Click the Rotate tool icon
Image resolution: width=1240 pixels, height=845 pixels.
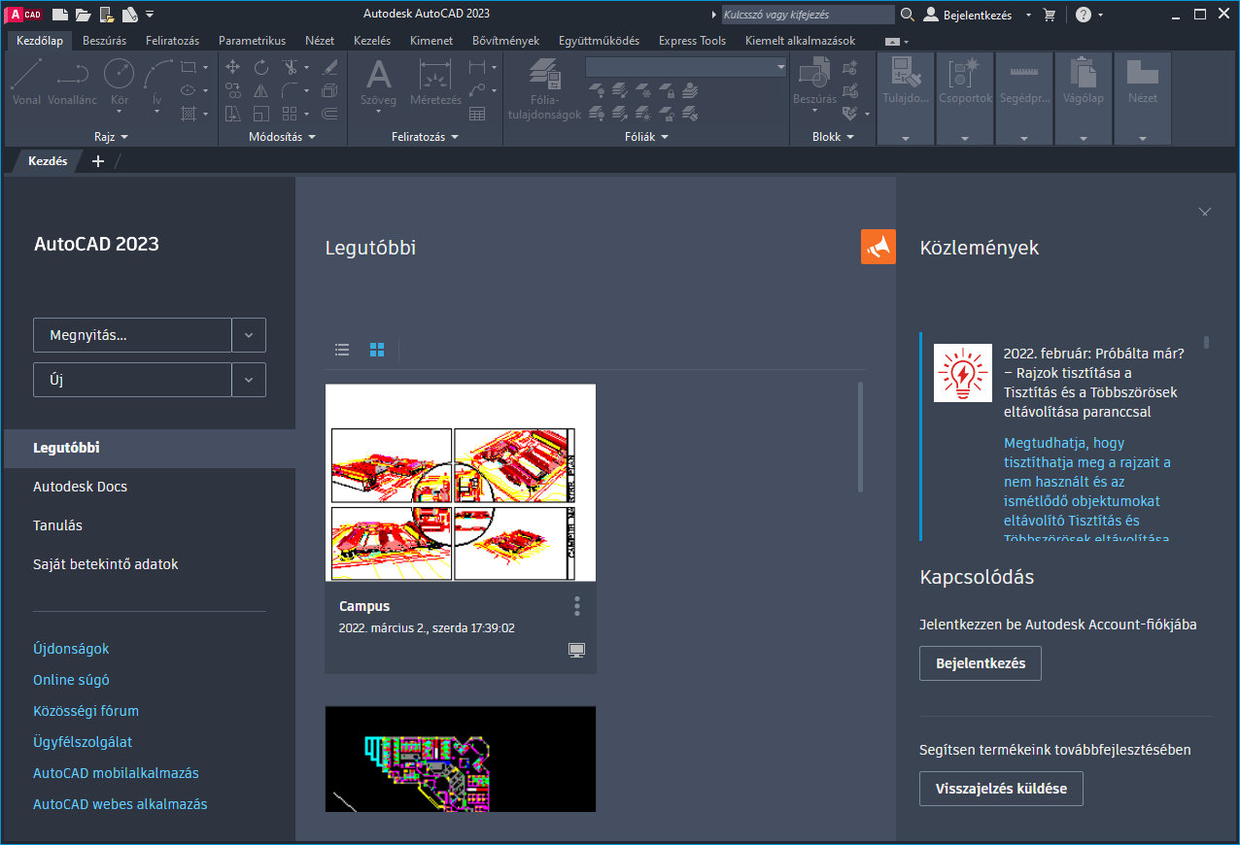point(261,67)
